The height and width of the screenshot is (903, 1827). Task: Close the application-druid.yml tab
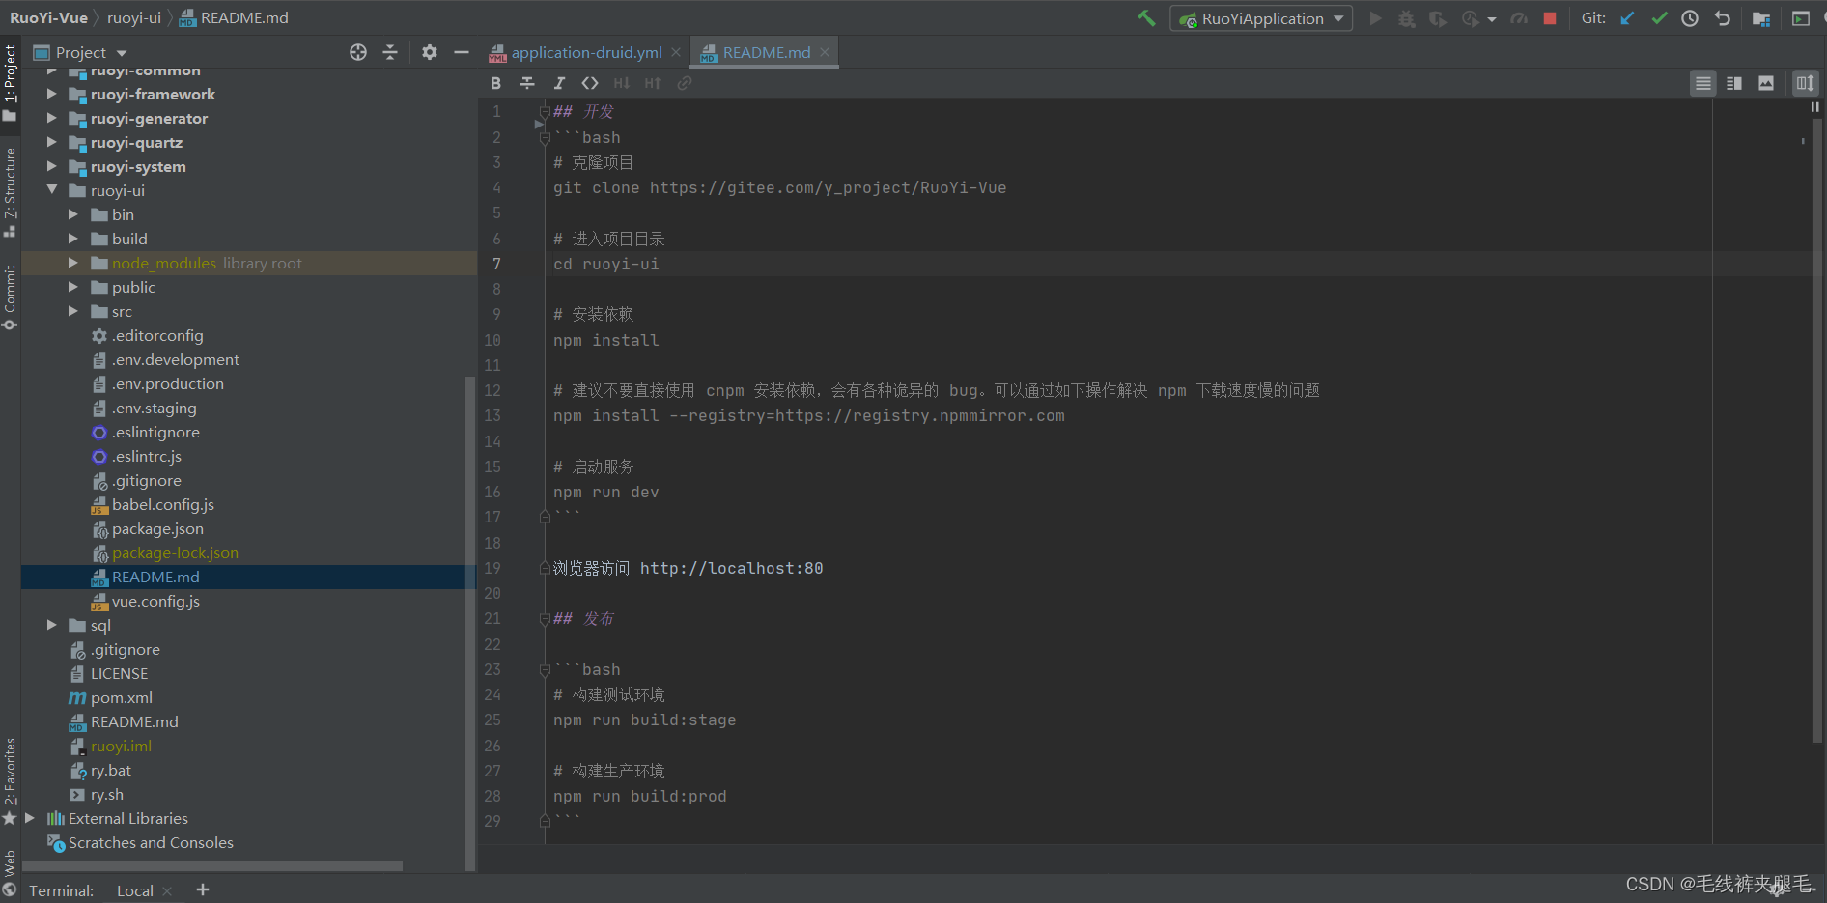coord(676,52)
